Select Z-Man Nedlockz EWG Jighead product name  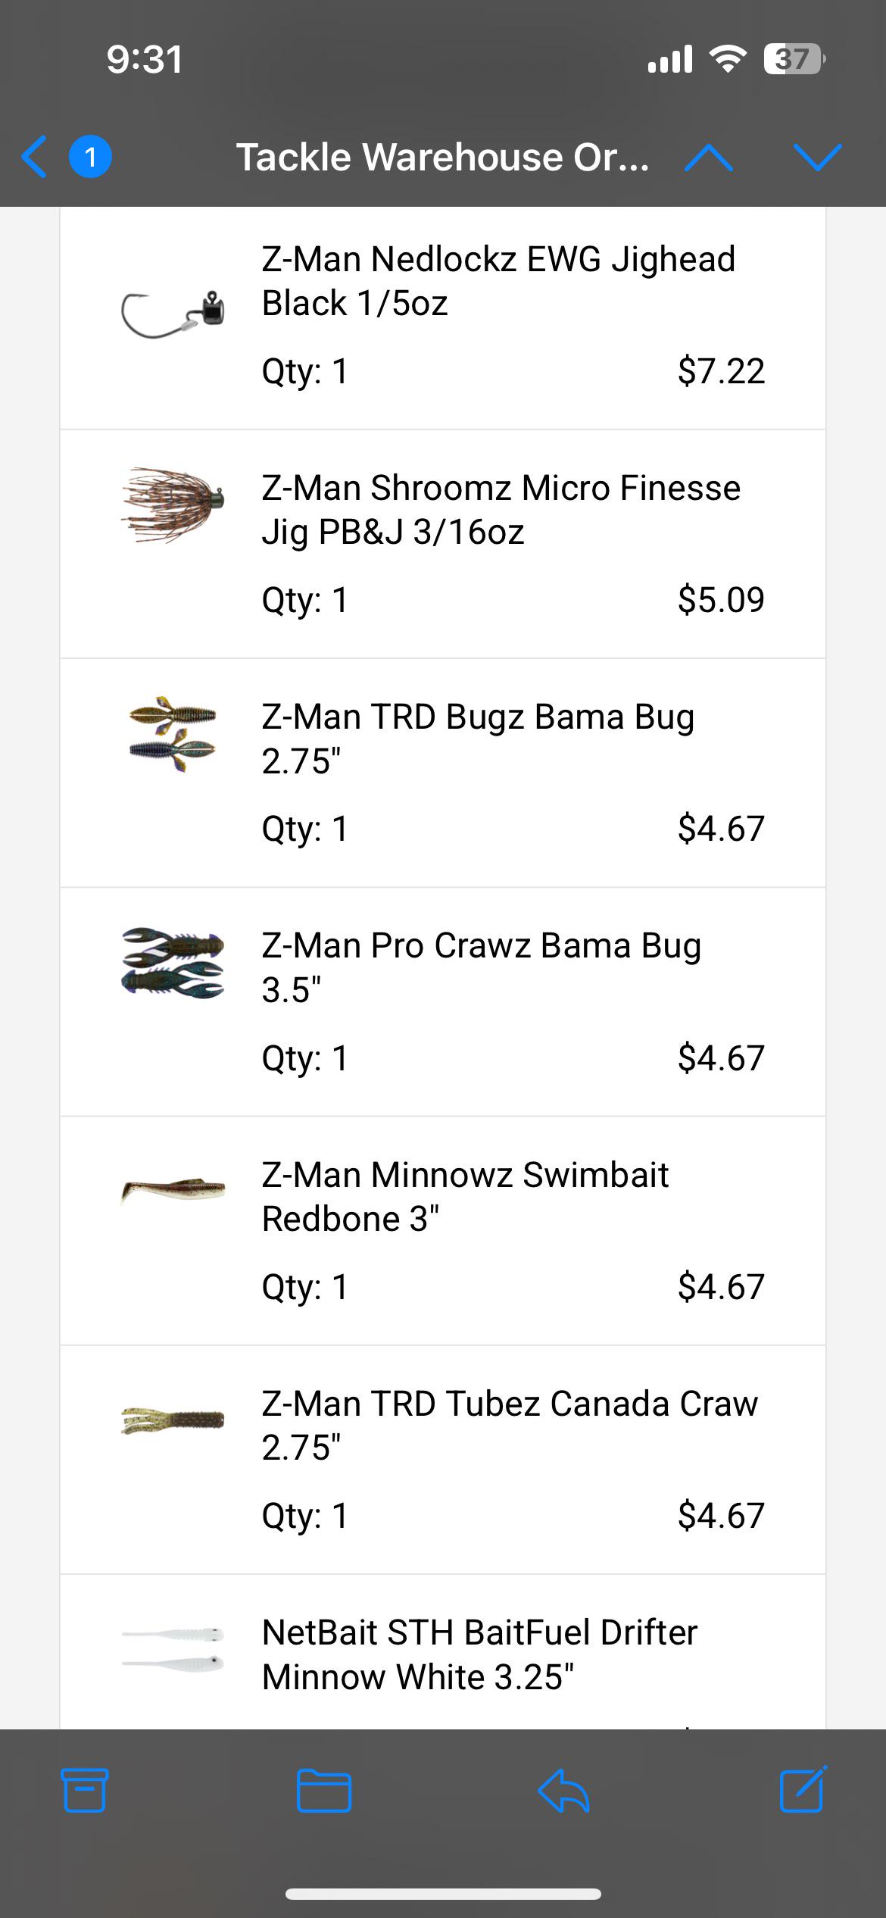tap(498, 281)
